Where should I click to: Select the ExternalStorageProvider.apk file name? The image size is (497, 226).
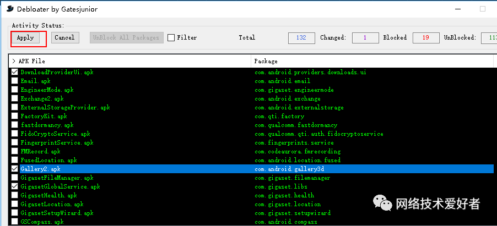point(66,108)
